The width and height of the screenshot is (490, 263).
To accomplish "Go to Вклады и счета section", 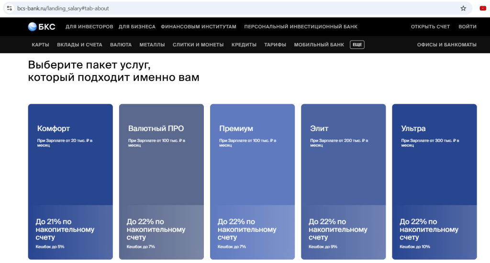I will pyautogui.click(x=79, y=44).
